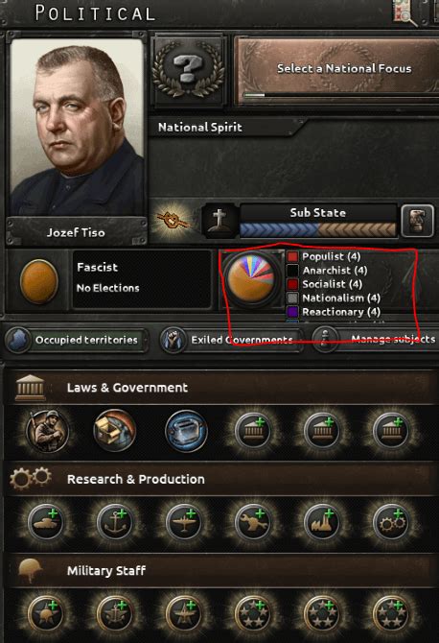Add first political advisor slot
The height and width of the screenshot is (643, 439).
[254, 431]
